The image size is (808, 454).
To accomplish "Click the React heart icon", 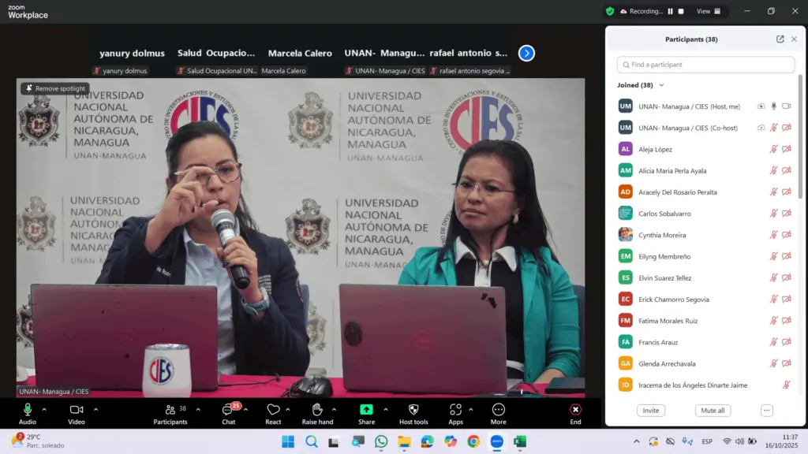I will click(x=273, y=410).
